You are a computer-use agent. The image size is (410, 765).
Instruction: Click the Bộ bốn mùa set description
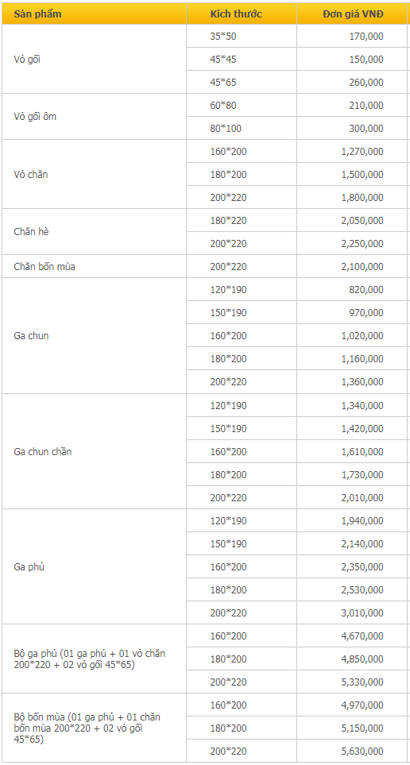pyautogui.click(x=87, y=728)
